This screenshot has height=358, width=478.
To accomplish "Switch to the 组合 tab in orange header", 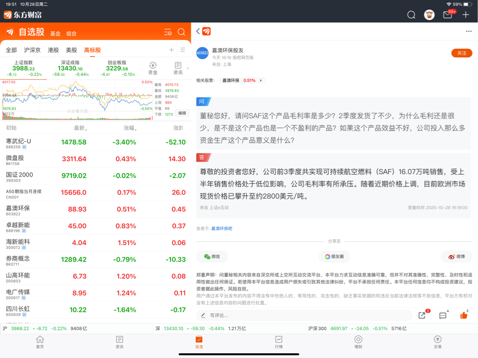I will coord(71,34).
